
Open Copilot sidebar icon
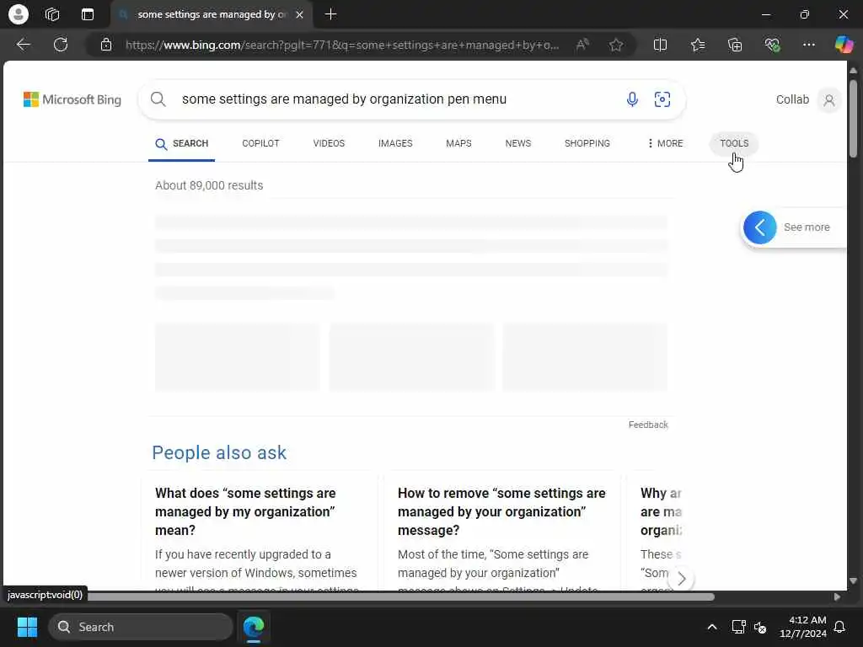click(x=844, y=44)
